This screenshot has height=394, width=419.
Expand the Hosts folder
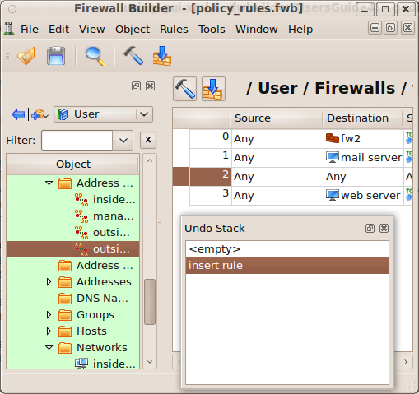49,331
